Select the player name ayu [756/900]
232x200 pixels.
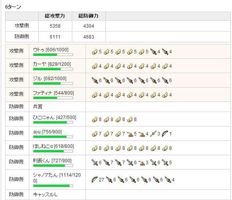pyautogui.click(x=47, y=132)
